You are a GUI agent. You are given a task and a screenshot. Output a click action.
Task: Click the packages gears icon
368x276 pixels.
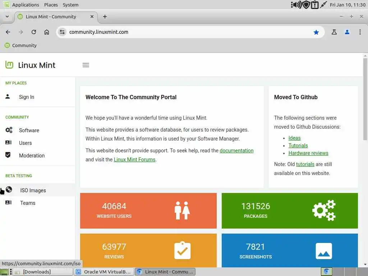[324, 210]
